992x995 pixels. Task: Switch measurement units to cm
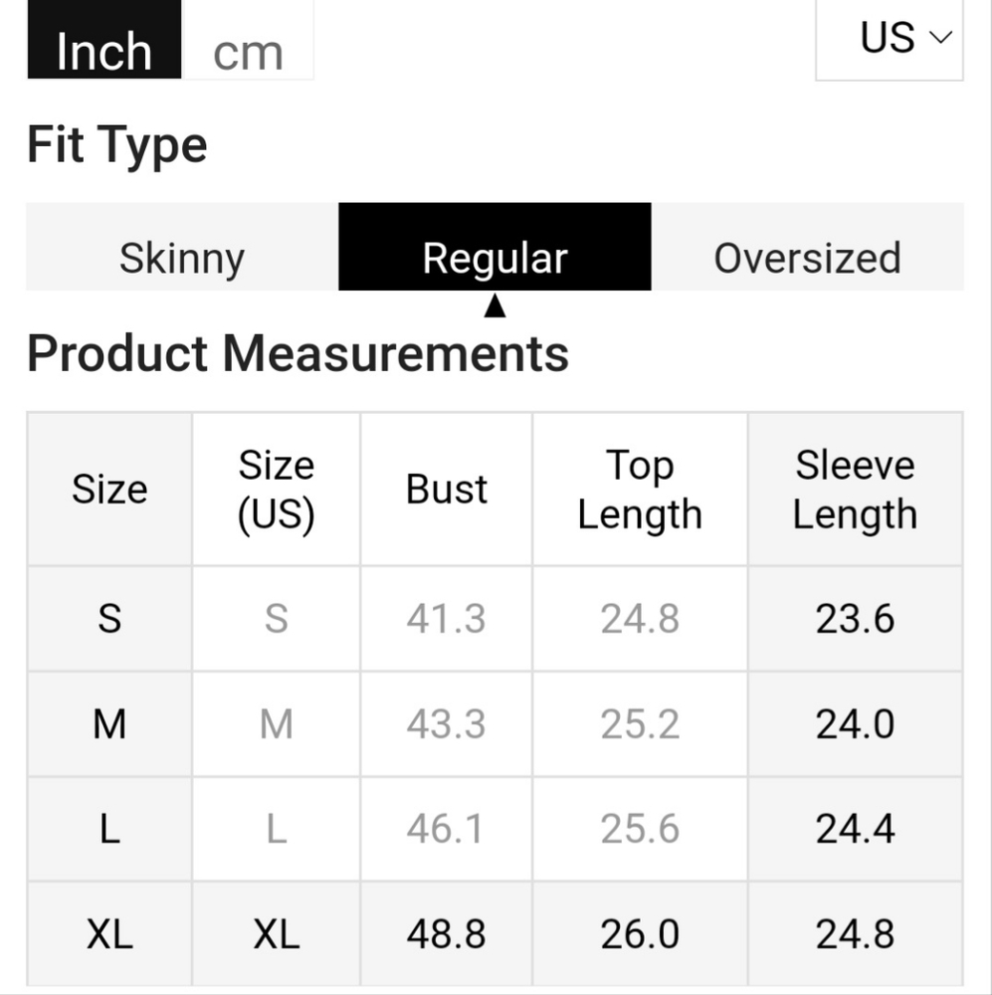click(x=248, y=50)
